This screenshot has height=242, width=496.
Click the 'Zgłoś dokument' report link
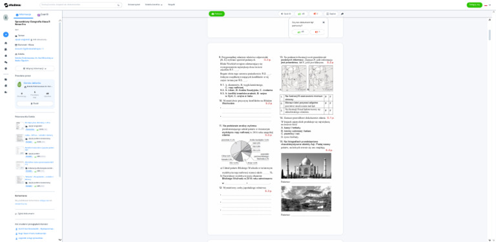point(25,214)
